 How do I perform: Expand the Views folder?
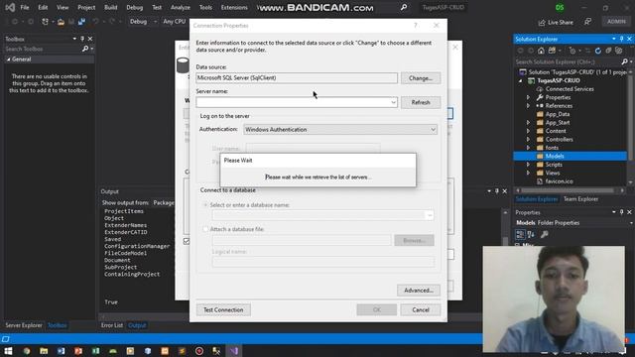(528, 173)
